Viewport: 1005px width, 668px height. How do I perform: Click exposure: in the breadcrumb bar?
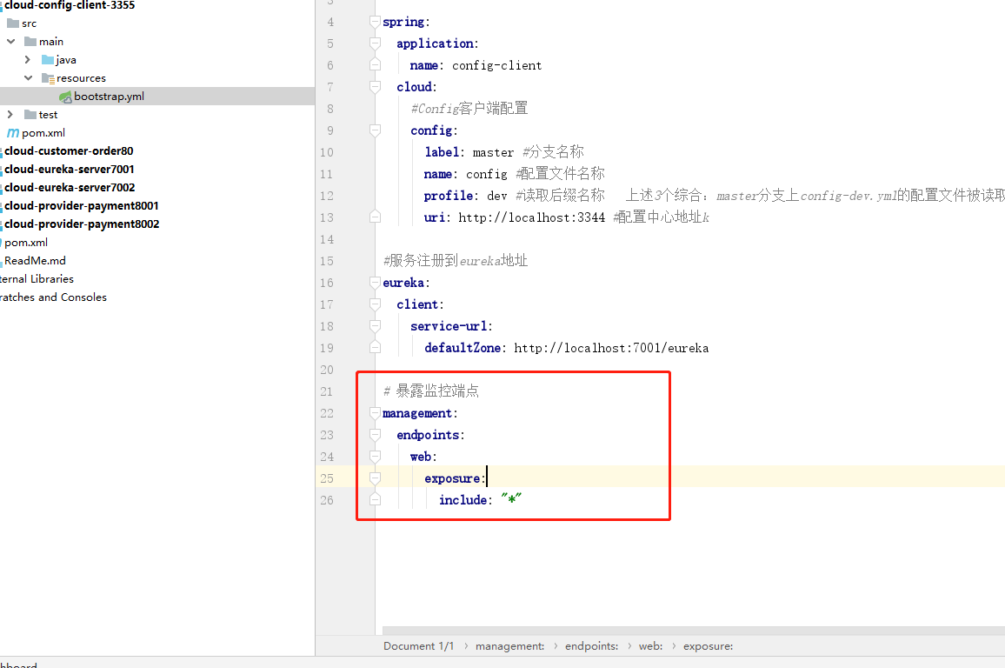click(x=708, y=646)
